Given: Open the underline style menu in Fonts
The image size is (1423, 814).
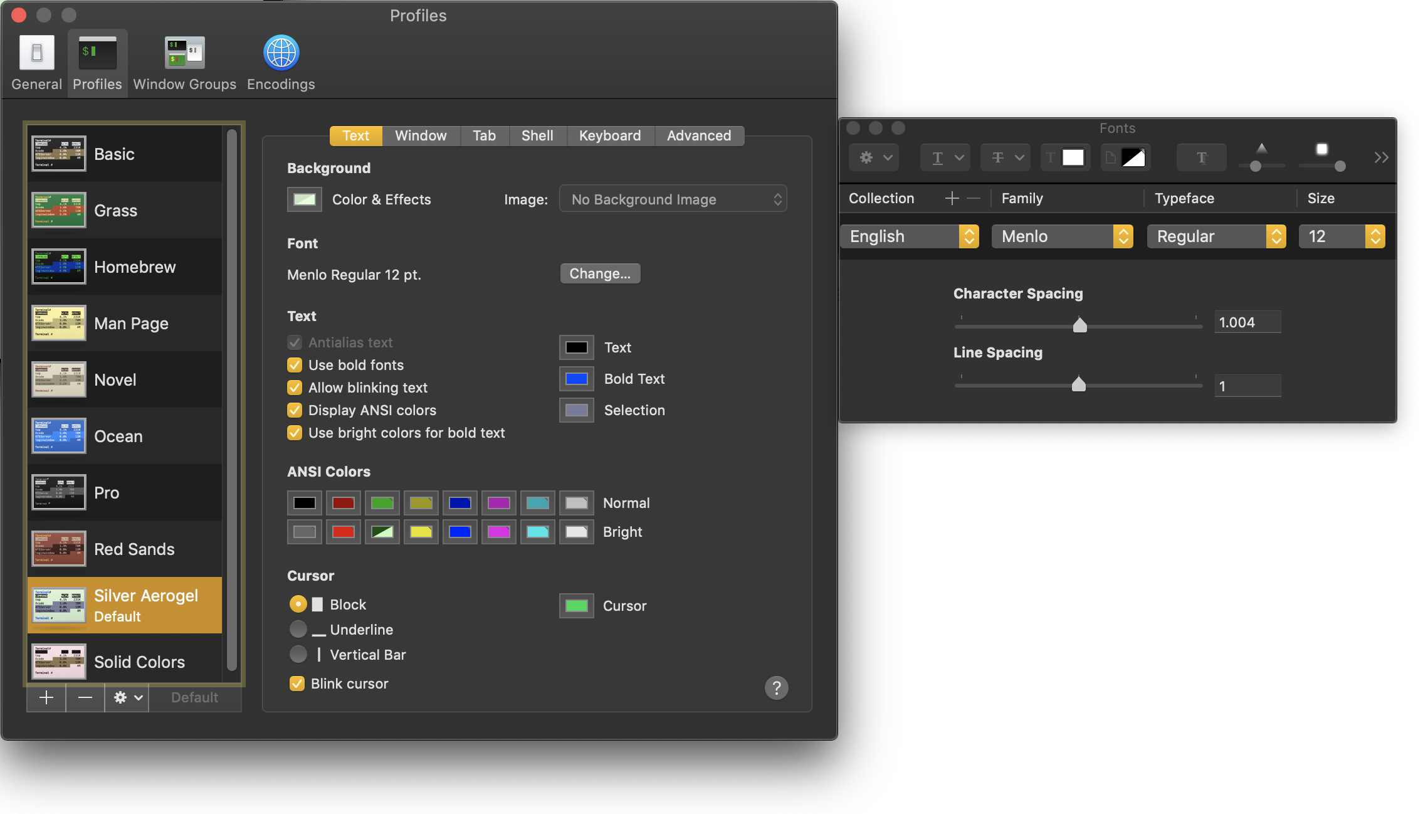Looking at the screenshot, I should 945,157.
